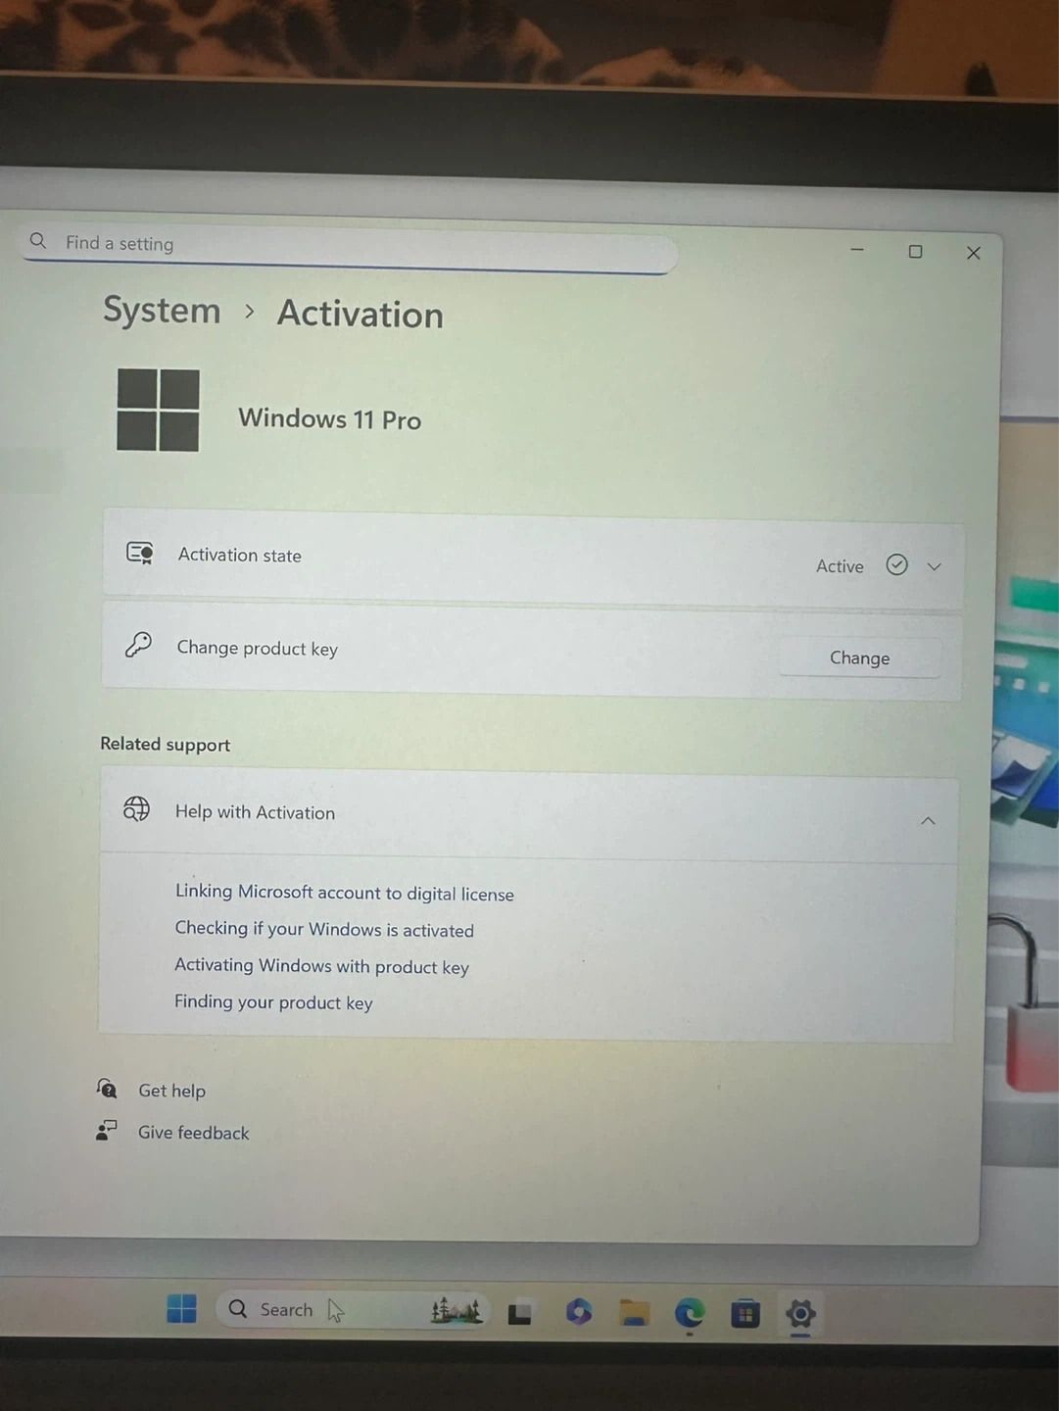Screen dimensions: 1059x1411
Task: Click the magnifier icon in settings search
Action: [38, 240]
